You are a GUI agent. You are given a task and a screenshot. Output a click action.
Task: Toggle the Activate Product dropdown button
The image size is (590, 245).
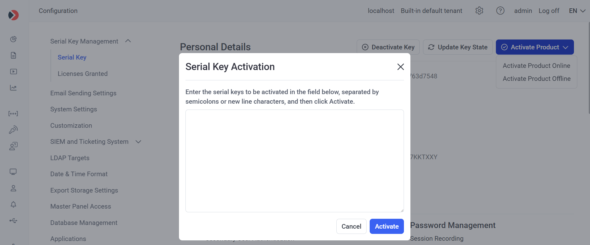coord(534,47)
